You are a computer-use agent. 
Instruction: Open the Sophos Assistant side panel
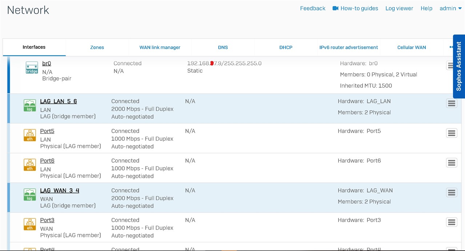(x=459, y=66)
